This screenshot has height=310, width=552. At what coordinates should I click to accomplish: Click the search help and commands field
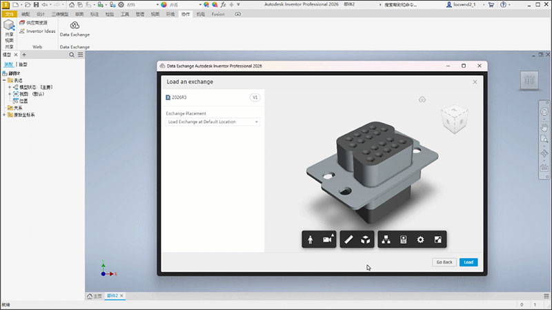pyautogui.click(x=401, y=5)
